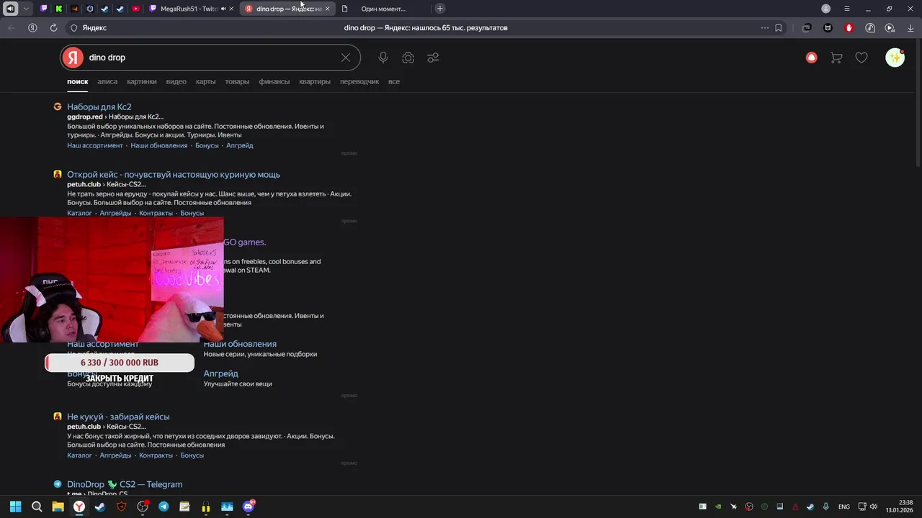Open the chain-link extension icon
The width and height of the screenshot is (922, 518).
click(807, 28)
